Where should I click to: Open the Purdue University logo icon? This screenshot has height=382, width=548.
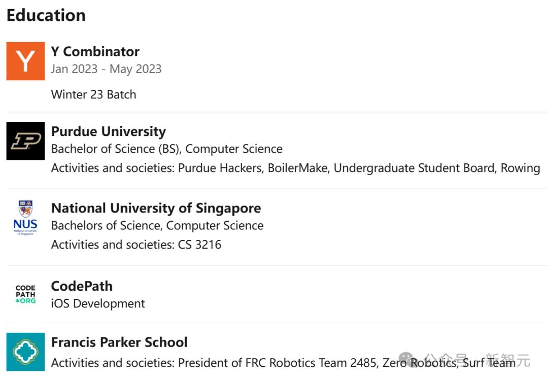pyautogui.click(x=25, y=141)
